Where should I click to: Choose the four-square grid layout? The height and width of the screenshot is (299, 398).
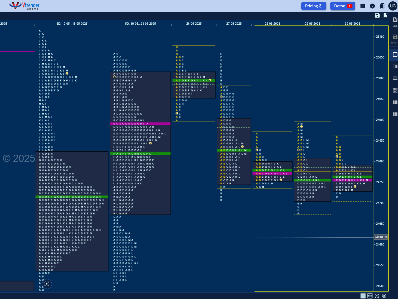click(x=395, y=90)
